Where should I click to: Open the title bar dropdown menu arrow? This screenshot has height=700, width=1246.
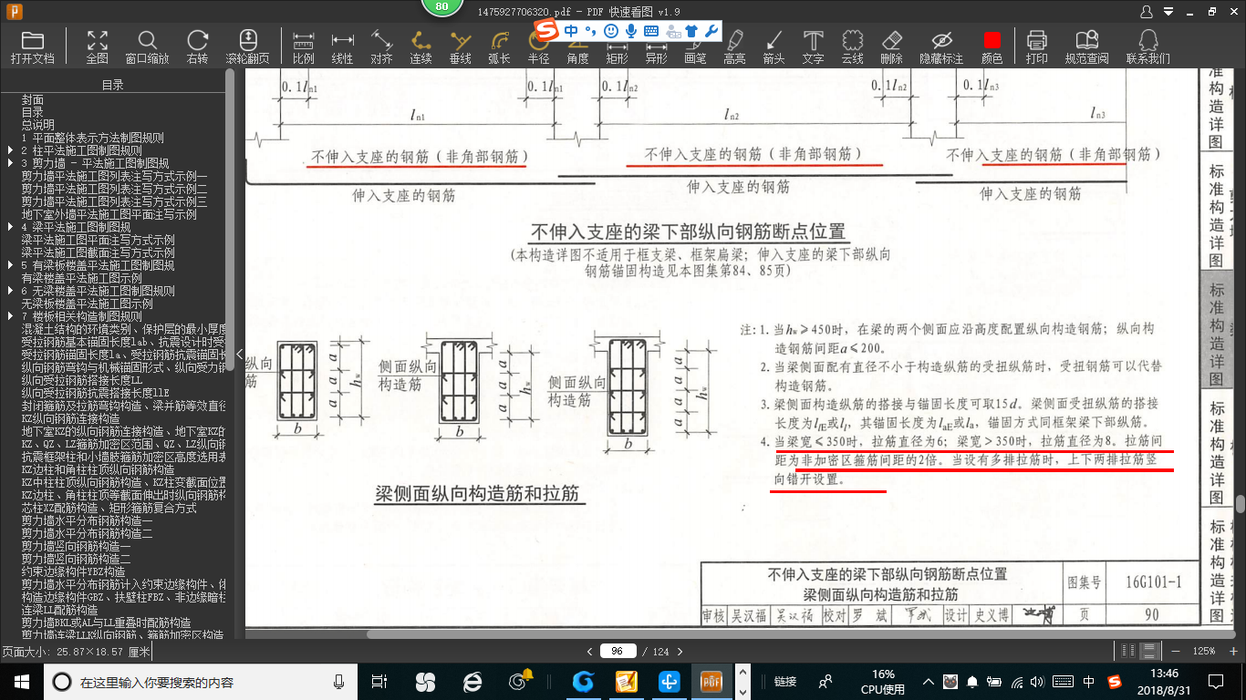point(1168,11)
